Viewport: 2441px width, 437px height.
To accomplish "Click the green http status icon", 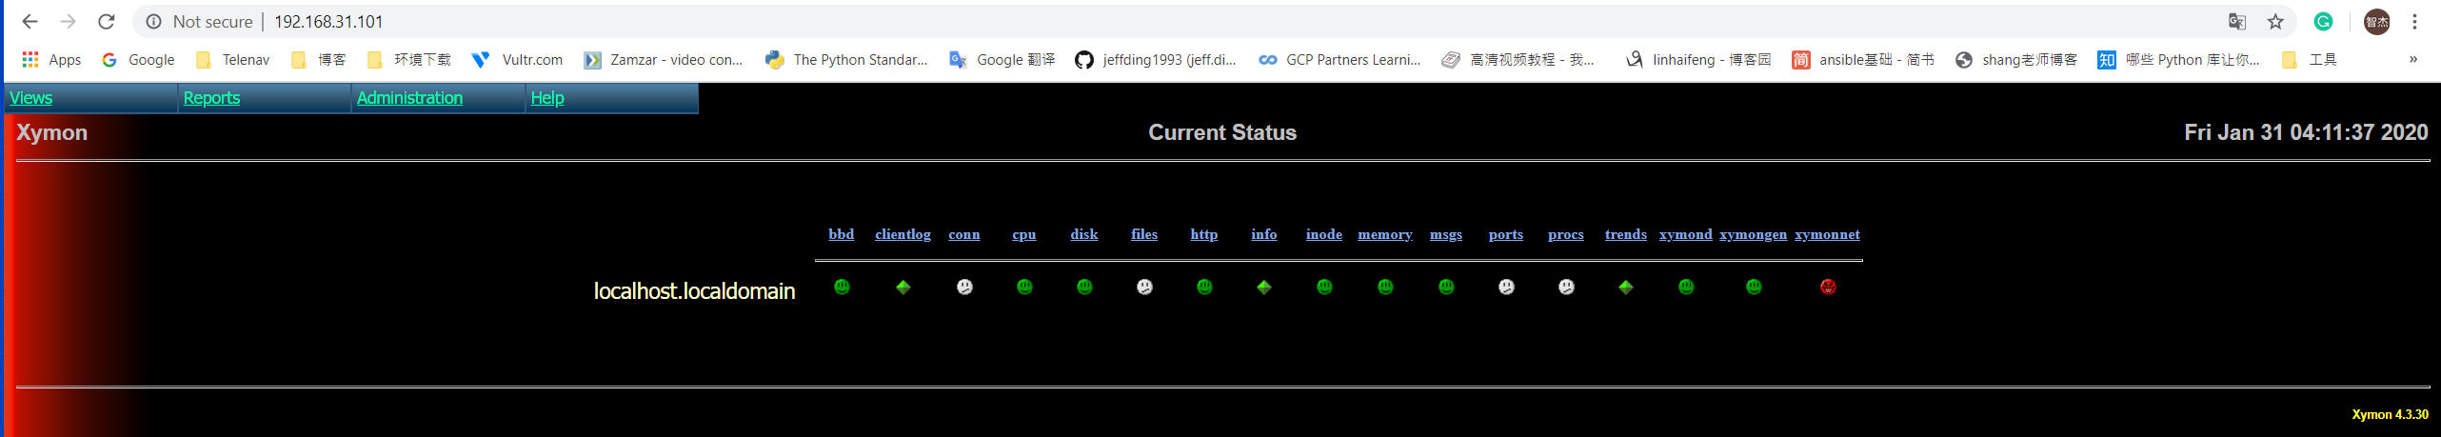I will (1204, 287).
